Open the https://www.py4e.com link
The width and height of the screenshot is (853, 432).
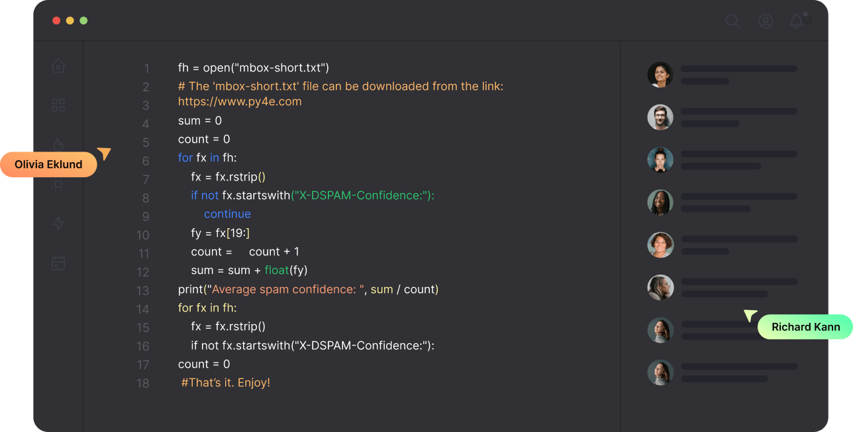tap(240, 102)
